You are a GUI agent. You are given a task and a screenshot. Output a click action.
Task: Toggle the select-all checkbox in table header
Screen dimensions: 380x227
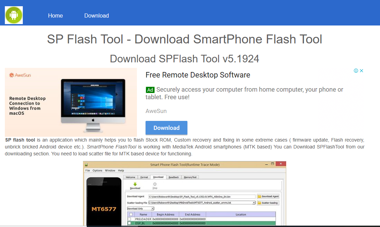click(x=131, y=215)
